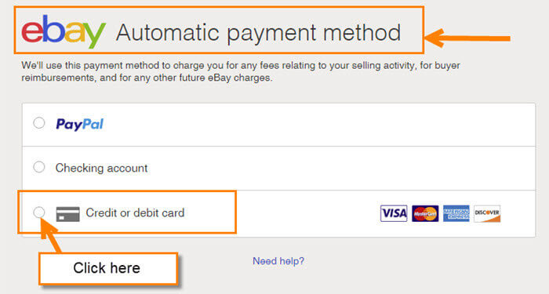Image resolution: width=549 pixels, height=294 pixels.
Task: Click the Discover card logo
Action: pyautogui.click(x=487, y=213)
